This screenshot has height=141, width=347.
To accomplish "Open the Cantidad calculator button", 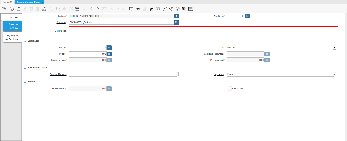I will 109,47.
